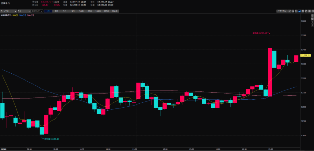Select the 100本 bar count tab

(98, 11)
